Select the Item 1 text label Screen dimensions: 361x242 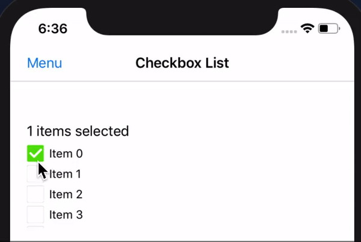click(x=66, y=174)
